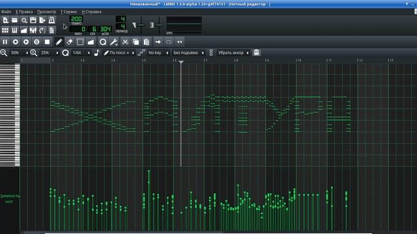Open the Controller Rack dial icon
Viewport: 417px width, 234px height.
[42, 31]
